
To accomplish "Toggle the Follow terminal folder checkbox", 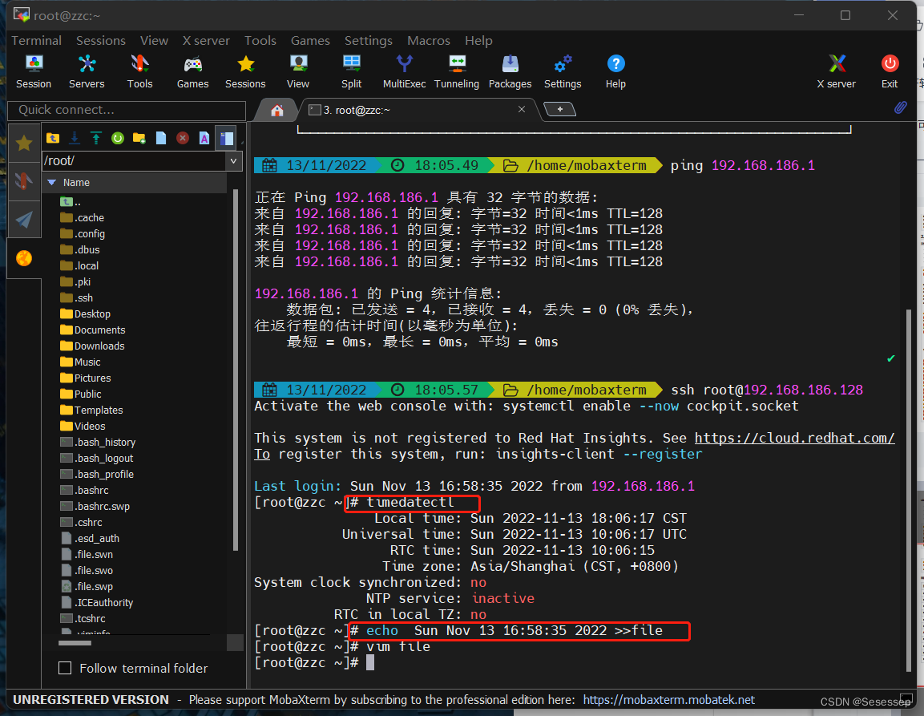I will tap(65, 668).
